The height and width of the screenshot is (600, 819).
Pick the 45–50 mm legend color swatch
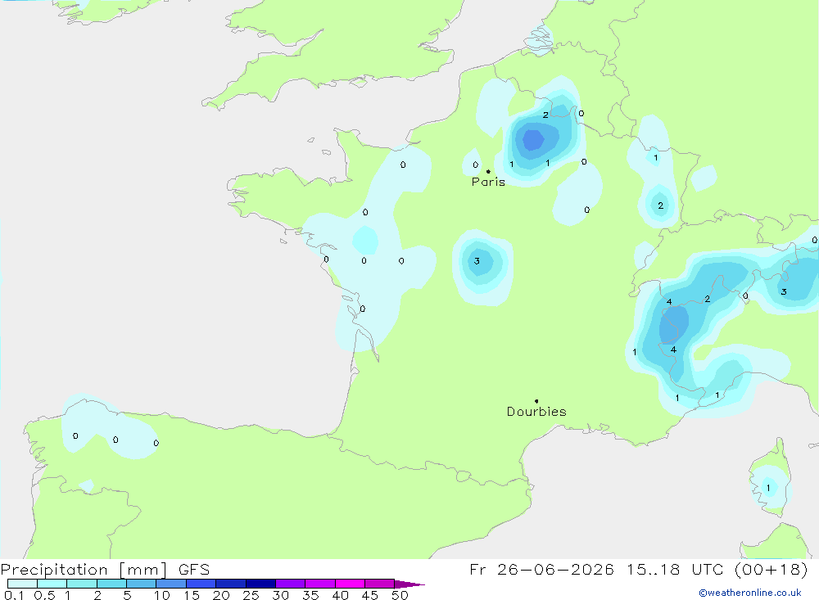380,584
